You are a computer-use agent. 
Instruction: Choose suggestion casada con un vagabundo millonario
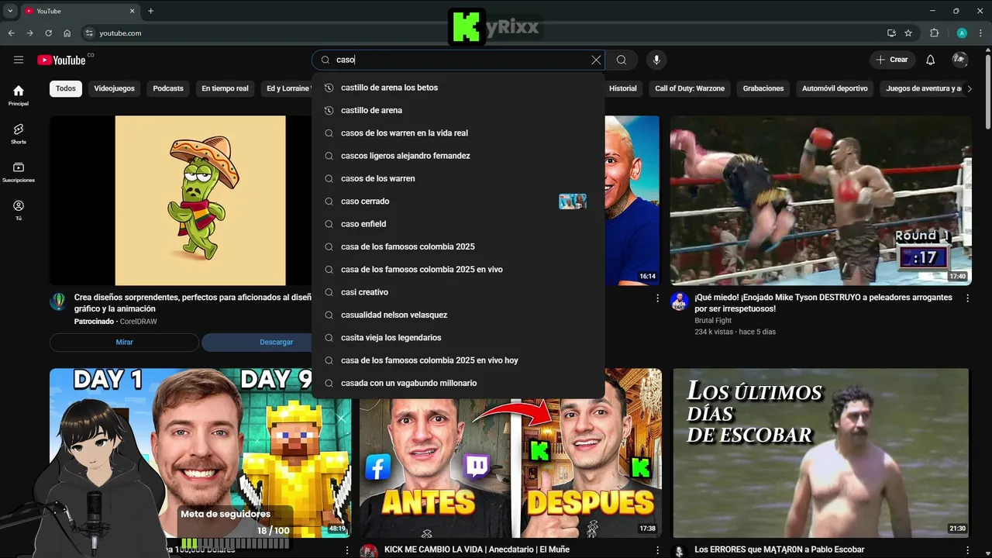pos(458,383)
